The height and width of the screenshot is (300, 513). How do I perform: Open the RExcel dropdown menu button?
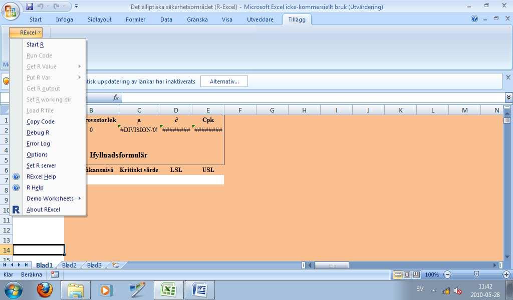[x=26, y=32]
